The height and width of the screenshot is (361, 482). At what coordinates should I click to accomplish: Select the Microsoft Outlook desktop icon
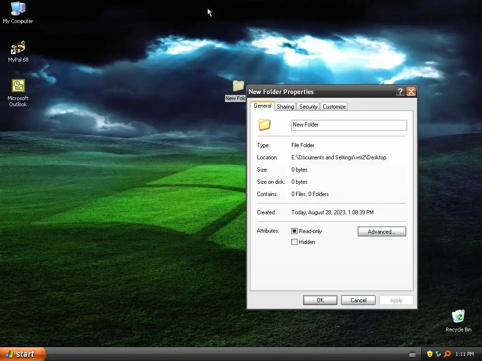coord(18,93)
